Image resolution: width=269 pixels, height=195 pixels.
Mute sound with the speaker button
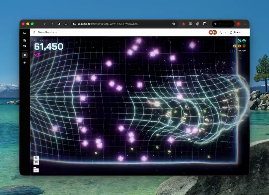coord(25,55)
